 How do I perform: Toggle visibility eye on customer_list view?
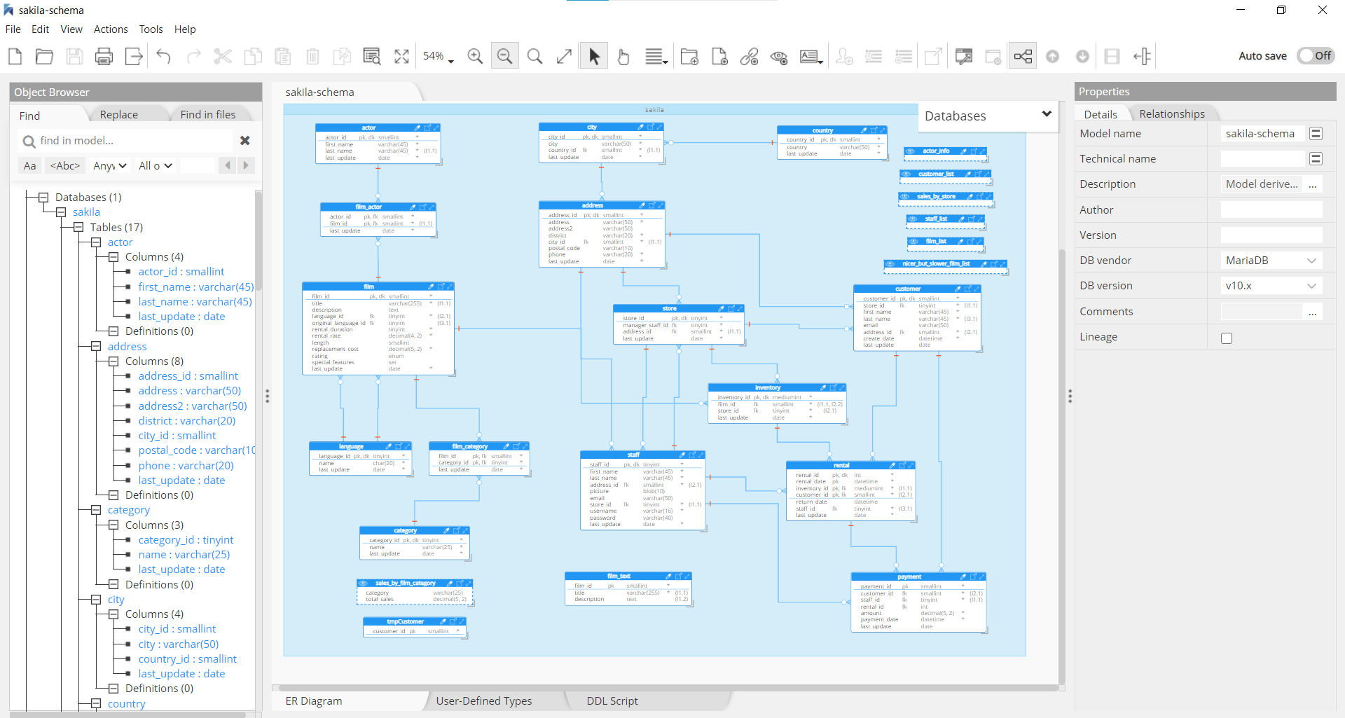coord(906,174)
